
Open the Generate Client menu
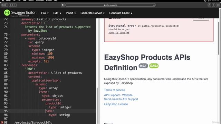tap(121, 13)
